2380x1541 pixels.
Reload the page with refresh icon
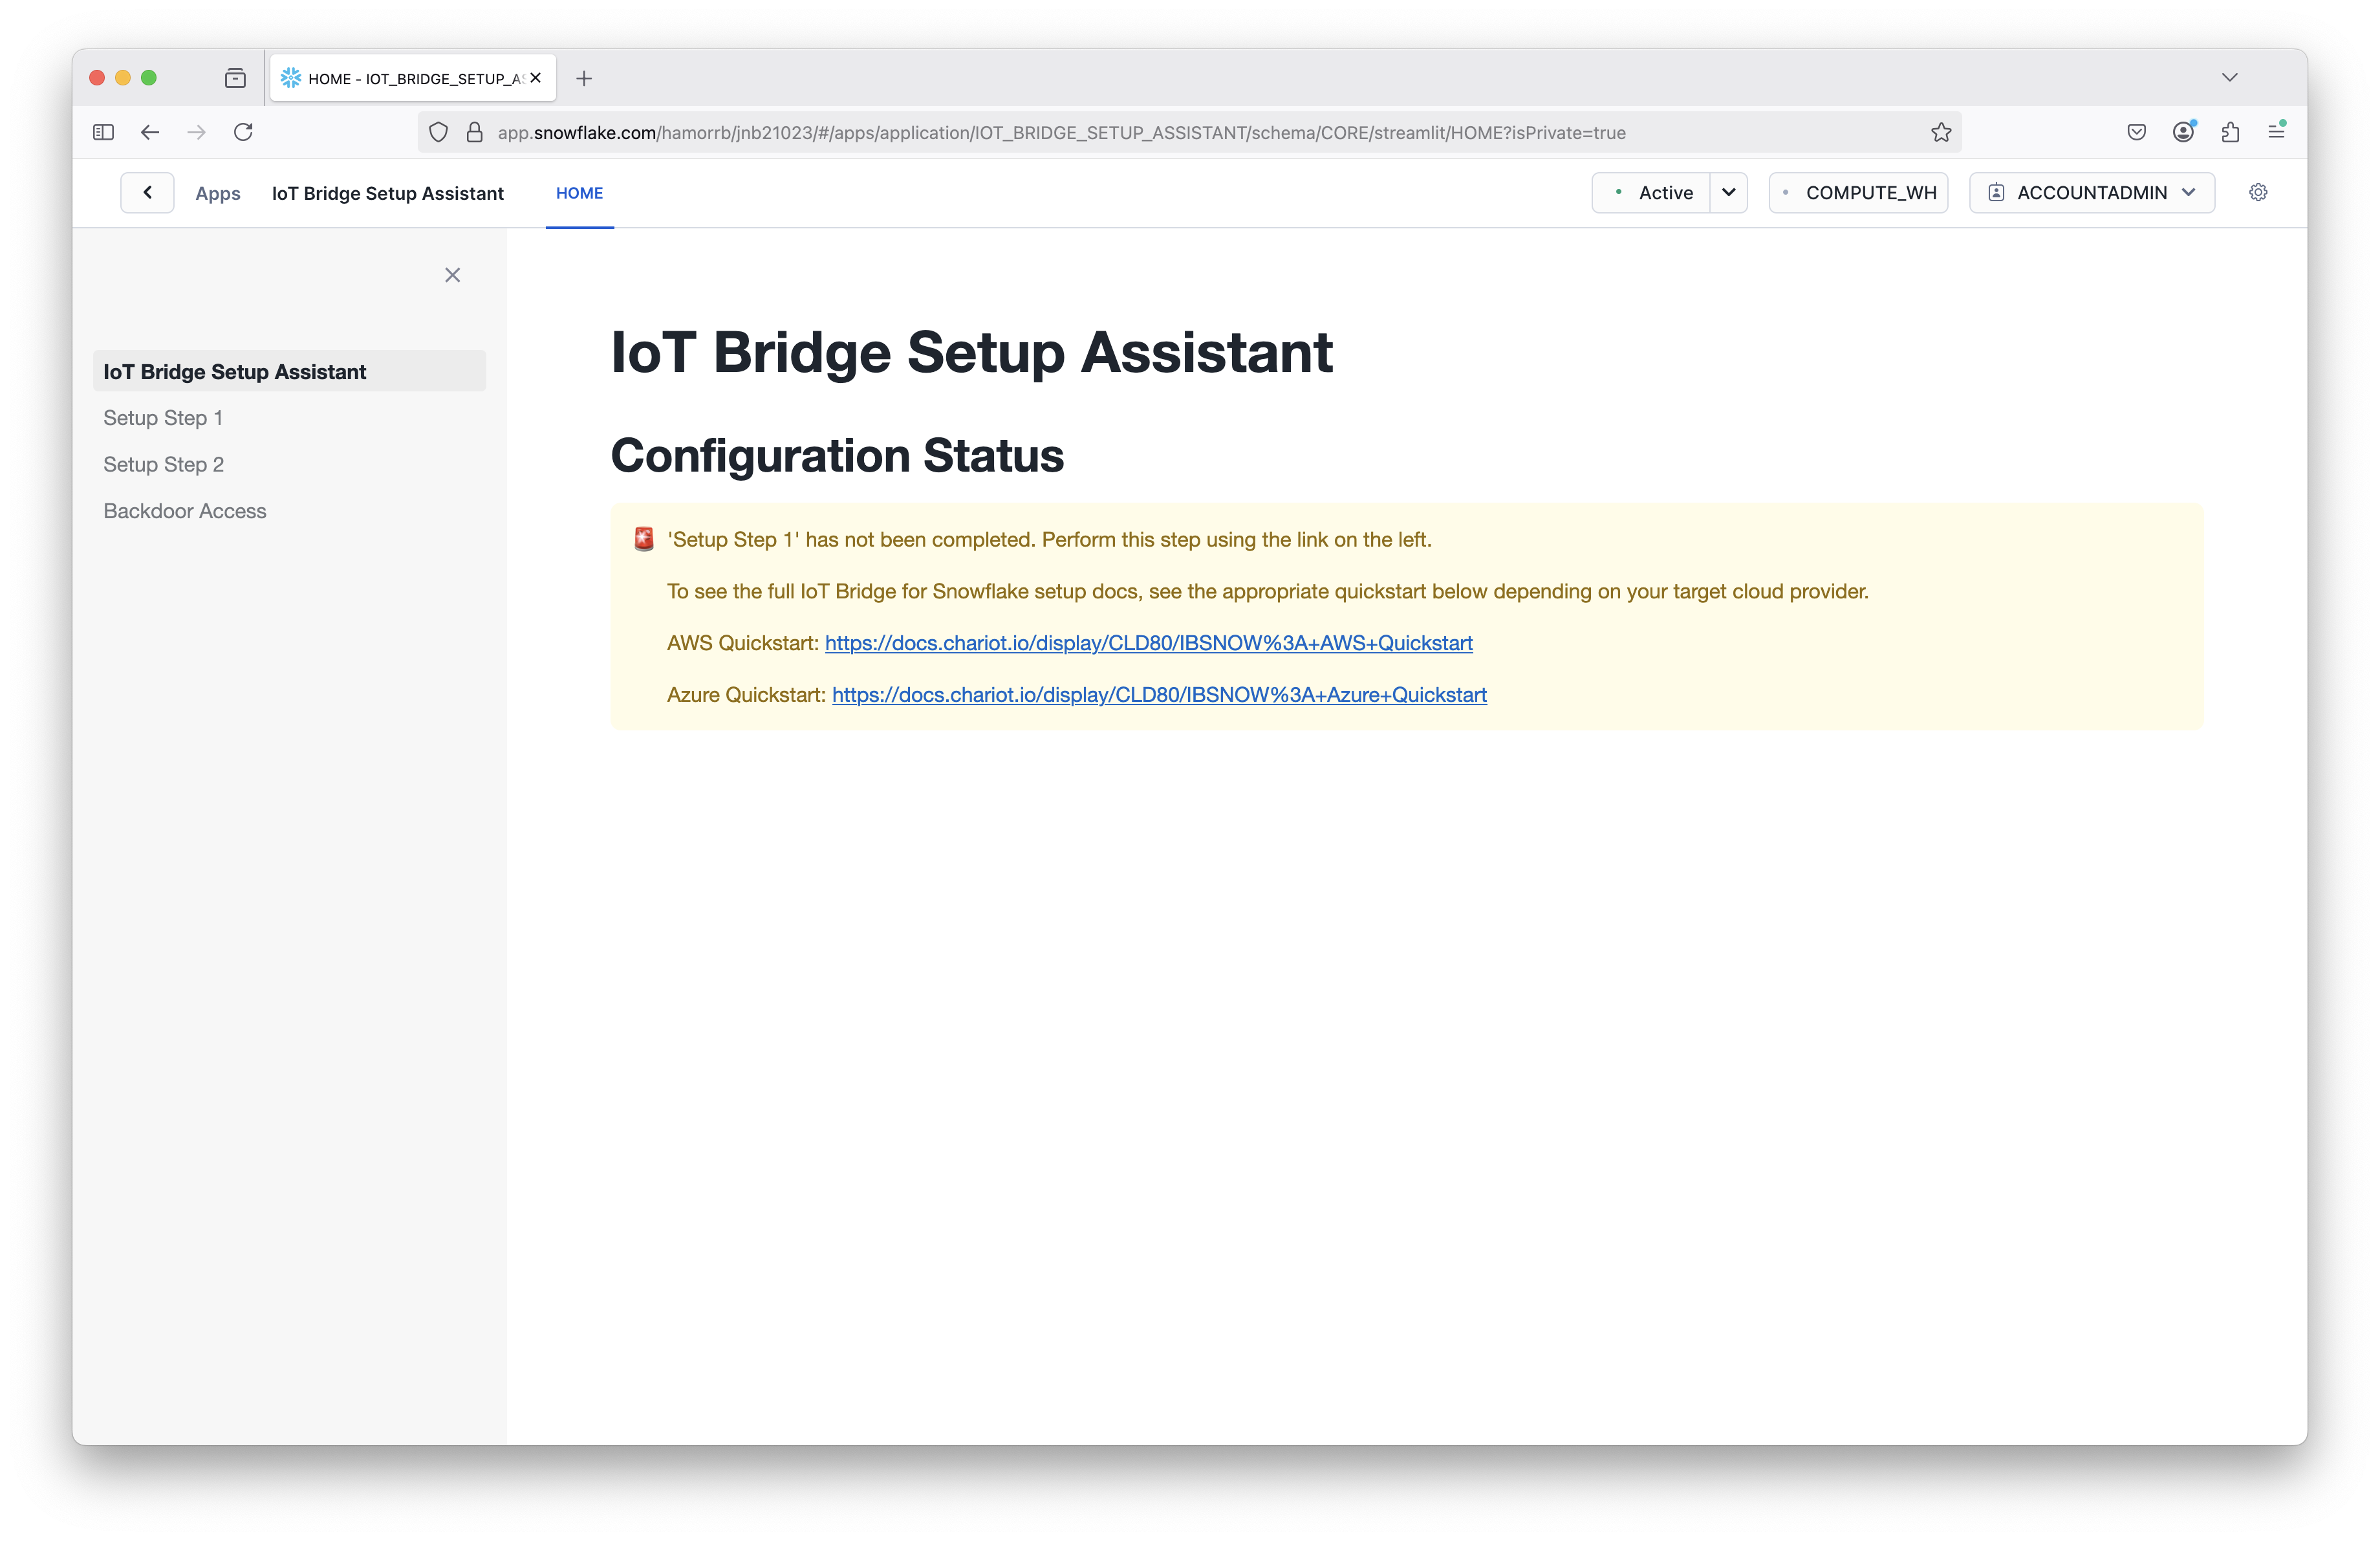[243, 132]
